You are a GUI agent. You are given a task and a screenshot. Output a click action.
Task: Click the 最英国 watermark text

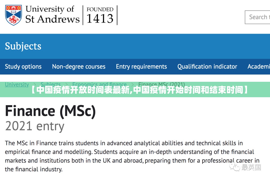(251, 167)
